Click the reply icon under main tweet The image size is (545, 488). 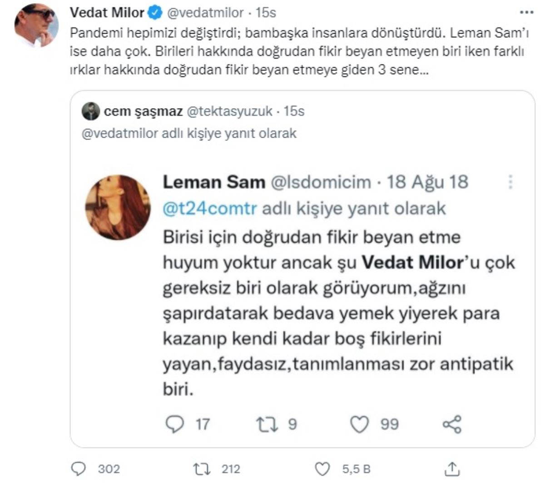[79, 468]
